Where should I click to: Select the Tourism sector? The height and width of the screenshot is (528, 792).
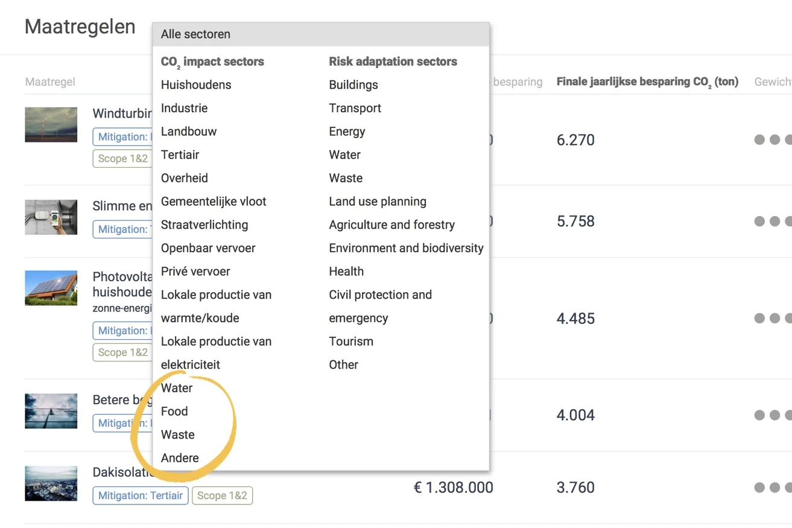coord(351,342)
